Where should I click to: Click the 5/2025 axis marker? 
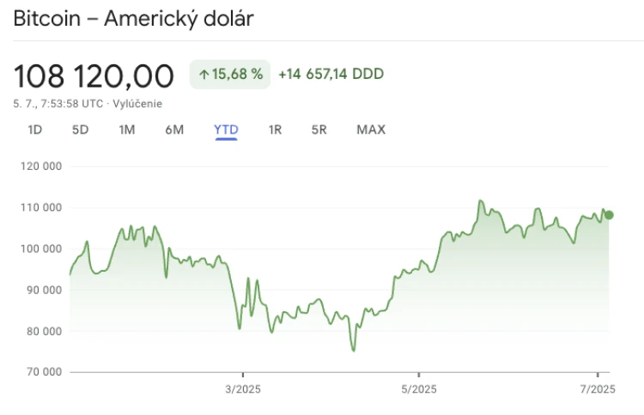pyautogui.click(x=419, y=389)
